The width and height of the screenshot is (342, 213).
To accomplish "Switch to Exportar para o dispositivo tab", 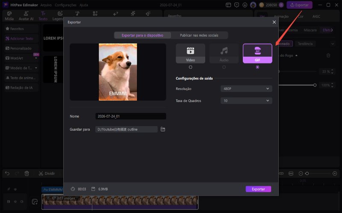I will [142, 35].
